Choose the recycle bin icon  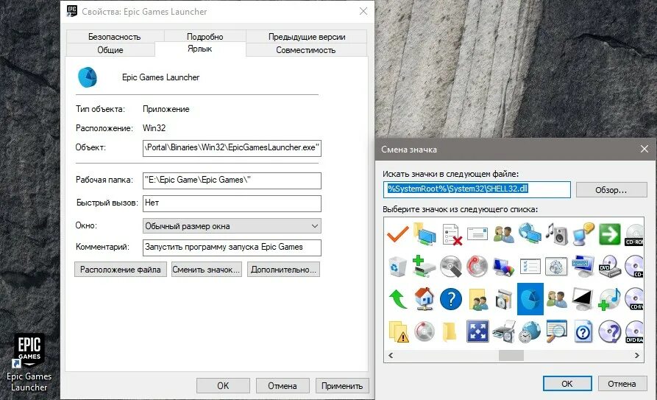(x=397, y=267)
